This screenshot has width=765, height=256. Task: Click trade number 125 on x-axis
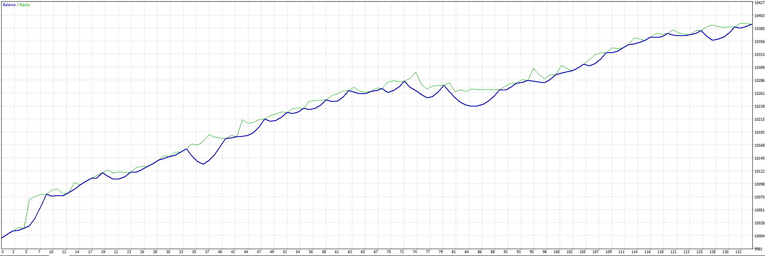[x=700, y=252]
